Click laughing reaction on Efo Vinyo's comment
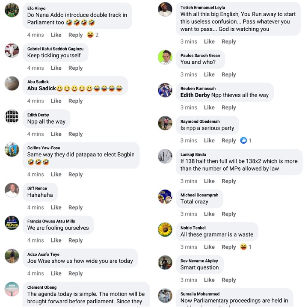Image resolution: width=308 pixels, height=308 pixels. pyautogui.click(x=90, y=35)
